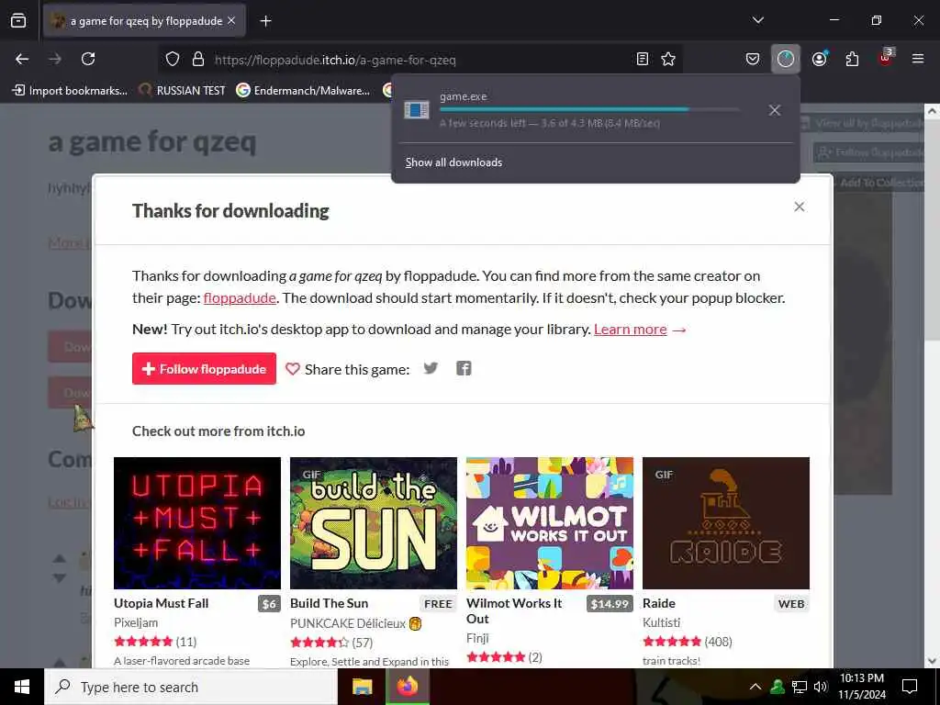The image size is (940, 705).
Task: Visit Finji developer link
Action: [477, 639]
